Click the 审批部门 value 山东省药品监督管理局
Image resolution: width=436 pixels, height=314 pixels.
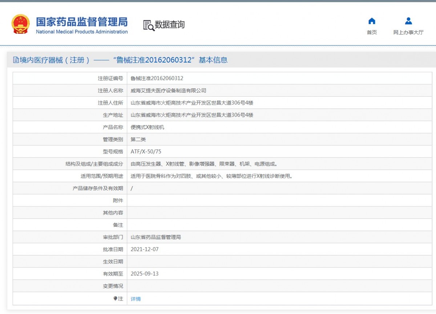coord(156,237)
